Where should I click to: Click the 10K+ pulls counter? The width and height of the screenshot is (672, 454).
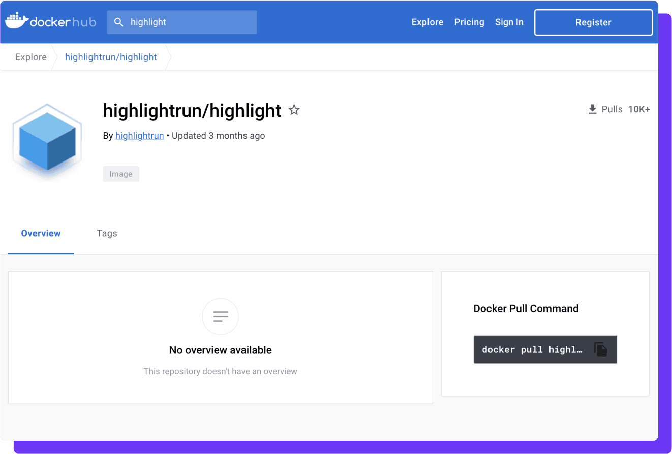[x=639, y=109]
